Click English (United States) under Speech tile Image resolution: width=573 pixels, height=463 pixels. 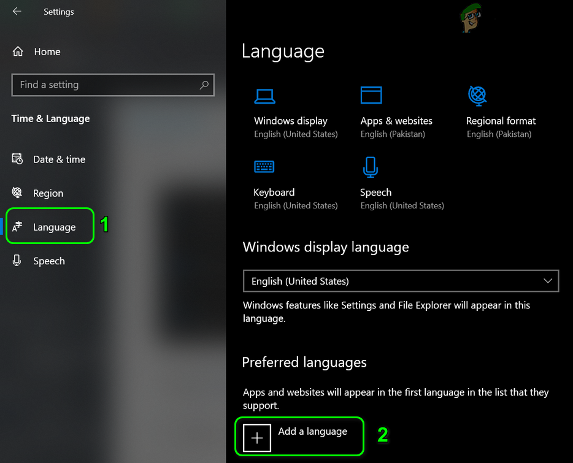tap(402, 205)
